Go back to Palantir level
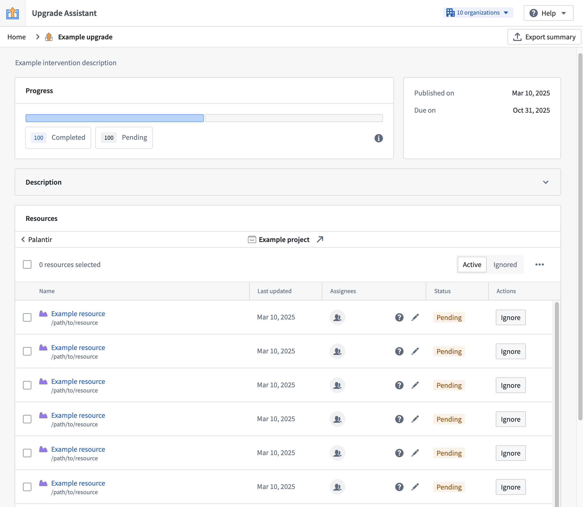 click(x=37, y=240)
